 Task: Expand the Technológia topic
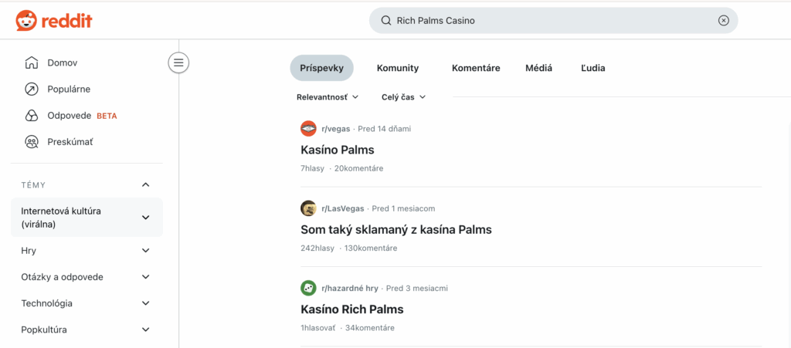pyautogui.click(x=145, y=303)
